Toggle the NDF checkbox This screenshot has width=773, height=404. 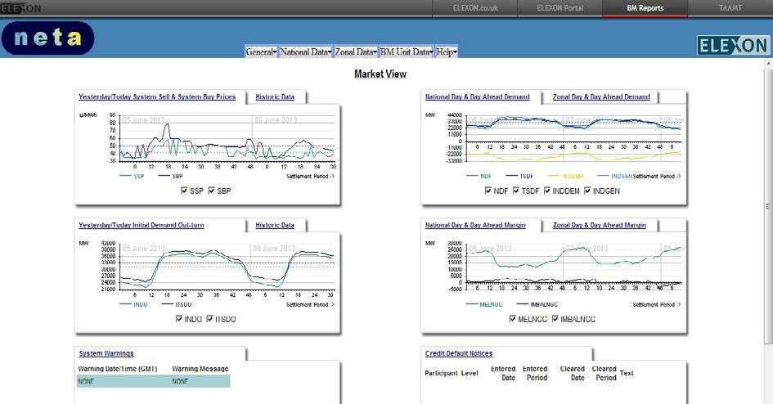(488, 191)
